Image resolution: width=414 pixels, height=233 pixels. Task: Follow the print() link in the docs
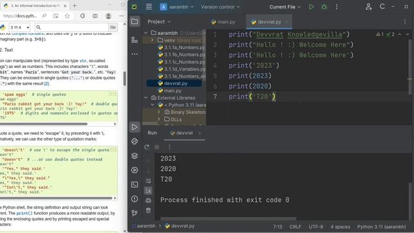pos(25,213)
